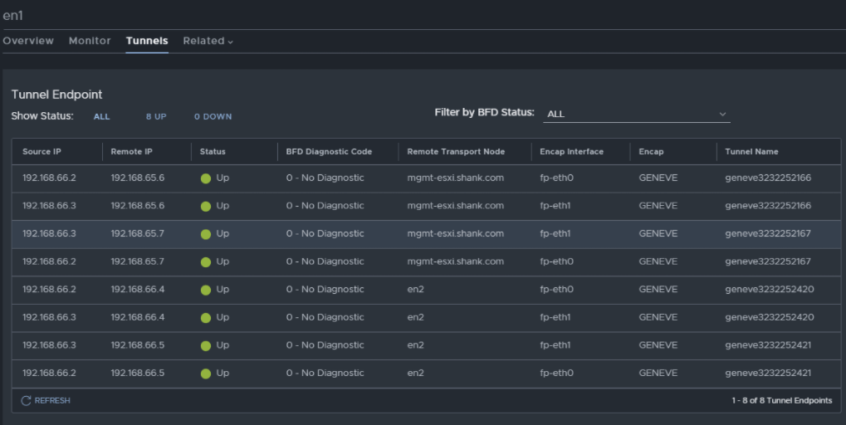Click the Encap Interface column header
This screenshot has width=846, height=425.
point(571,152)
